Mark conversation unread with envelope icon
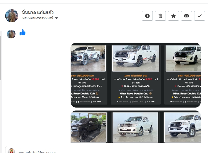Screen dimensions: 208x153 click(x=186, y=16)
